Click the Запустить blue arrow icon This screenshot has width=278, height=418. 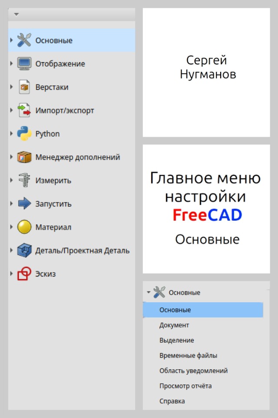coord(24,203)
